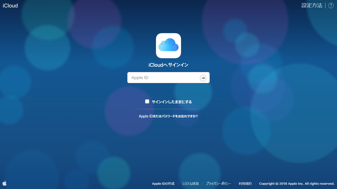Enable the サインインしたままにする checkbox
Screen dimensions: 337x189
[147, 101]
